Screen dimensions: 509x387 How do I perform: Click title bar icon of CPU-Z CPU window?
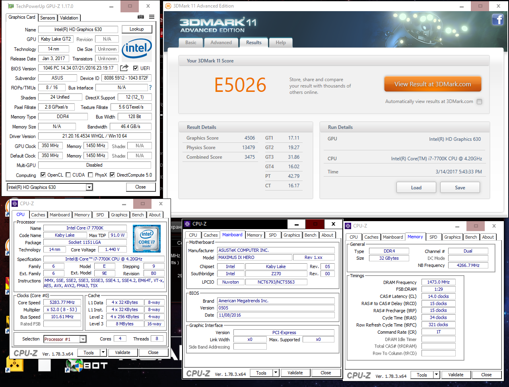[15, 203]
